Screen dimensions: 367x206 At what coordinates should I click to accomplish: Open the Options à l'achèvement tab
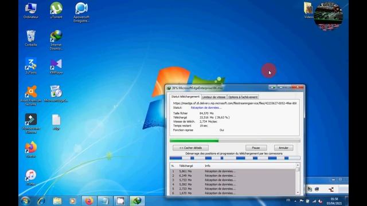pyautogui.click(x=243, y=97)
